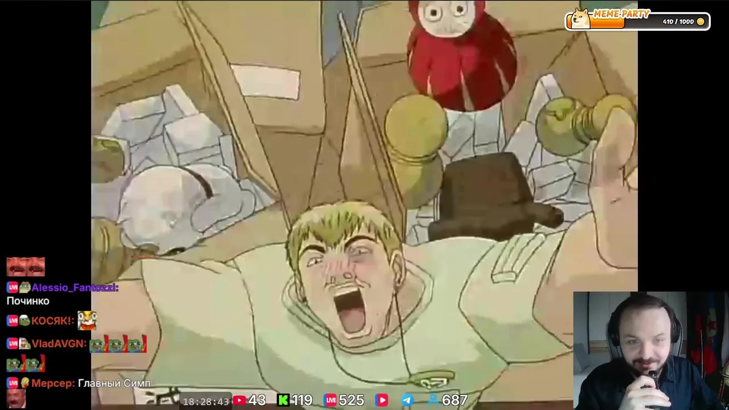Click the avatar badge next to VladAVGN
Image resolution: width=729 pixels, height=410 pixels.
tap(25, 343)
